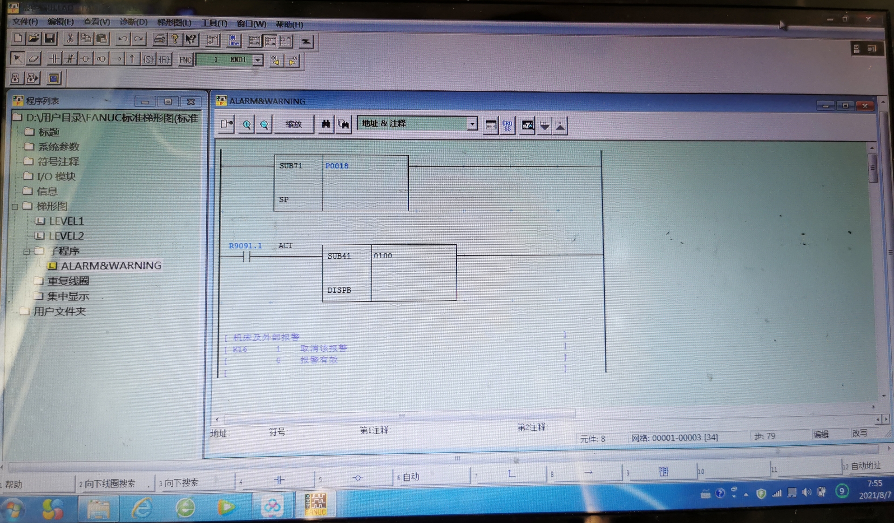Viewport: 894px width, 523px height.
Task: Collapse the 子程序 tree node
Action: 27,251
